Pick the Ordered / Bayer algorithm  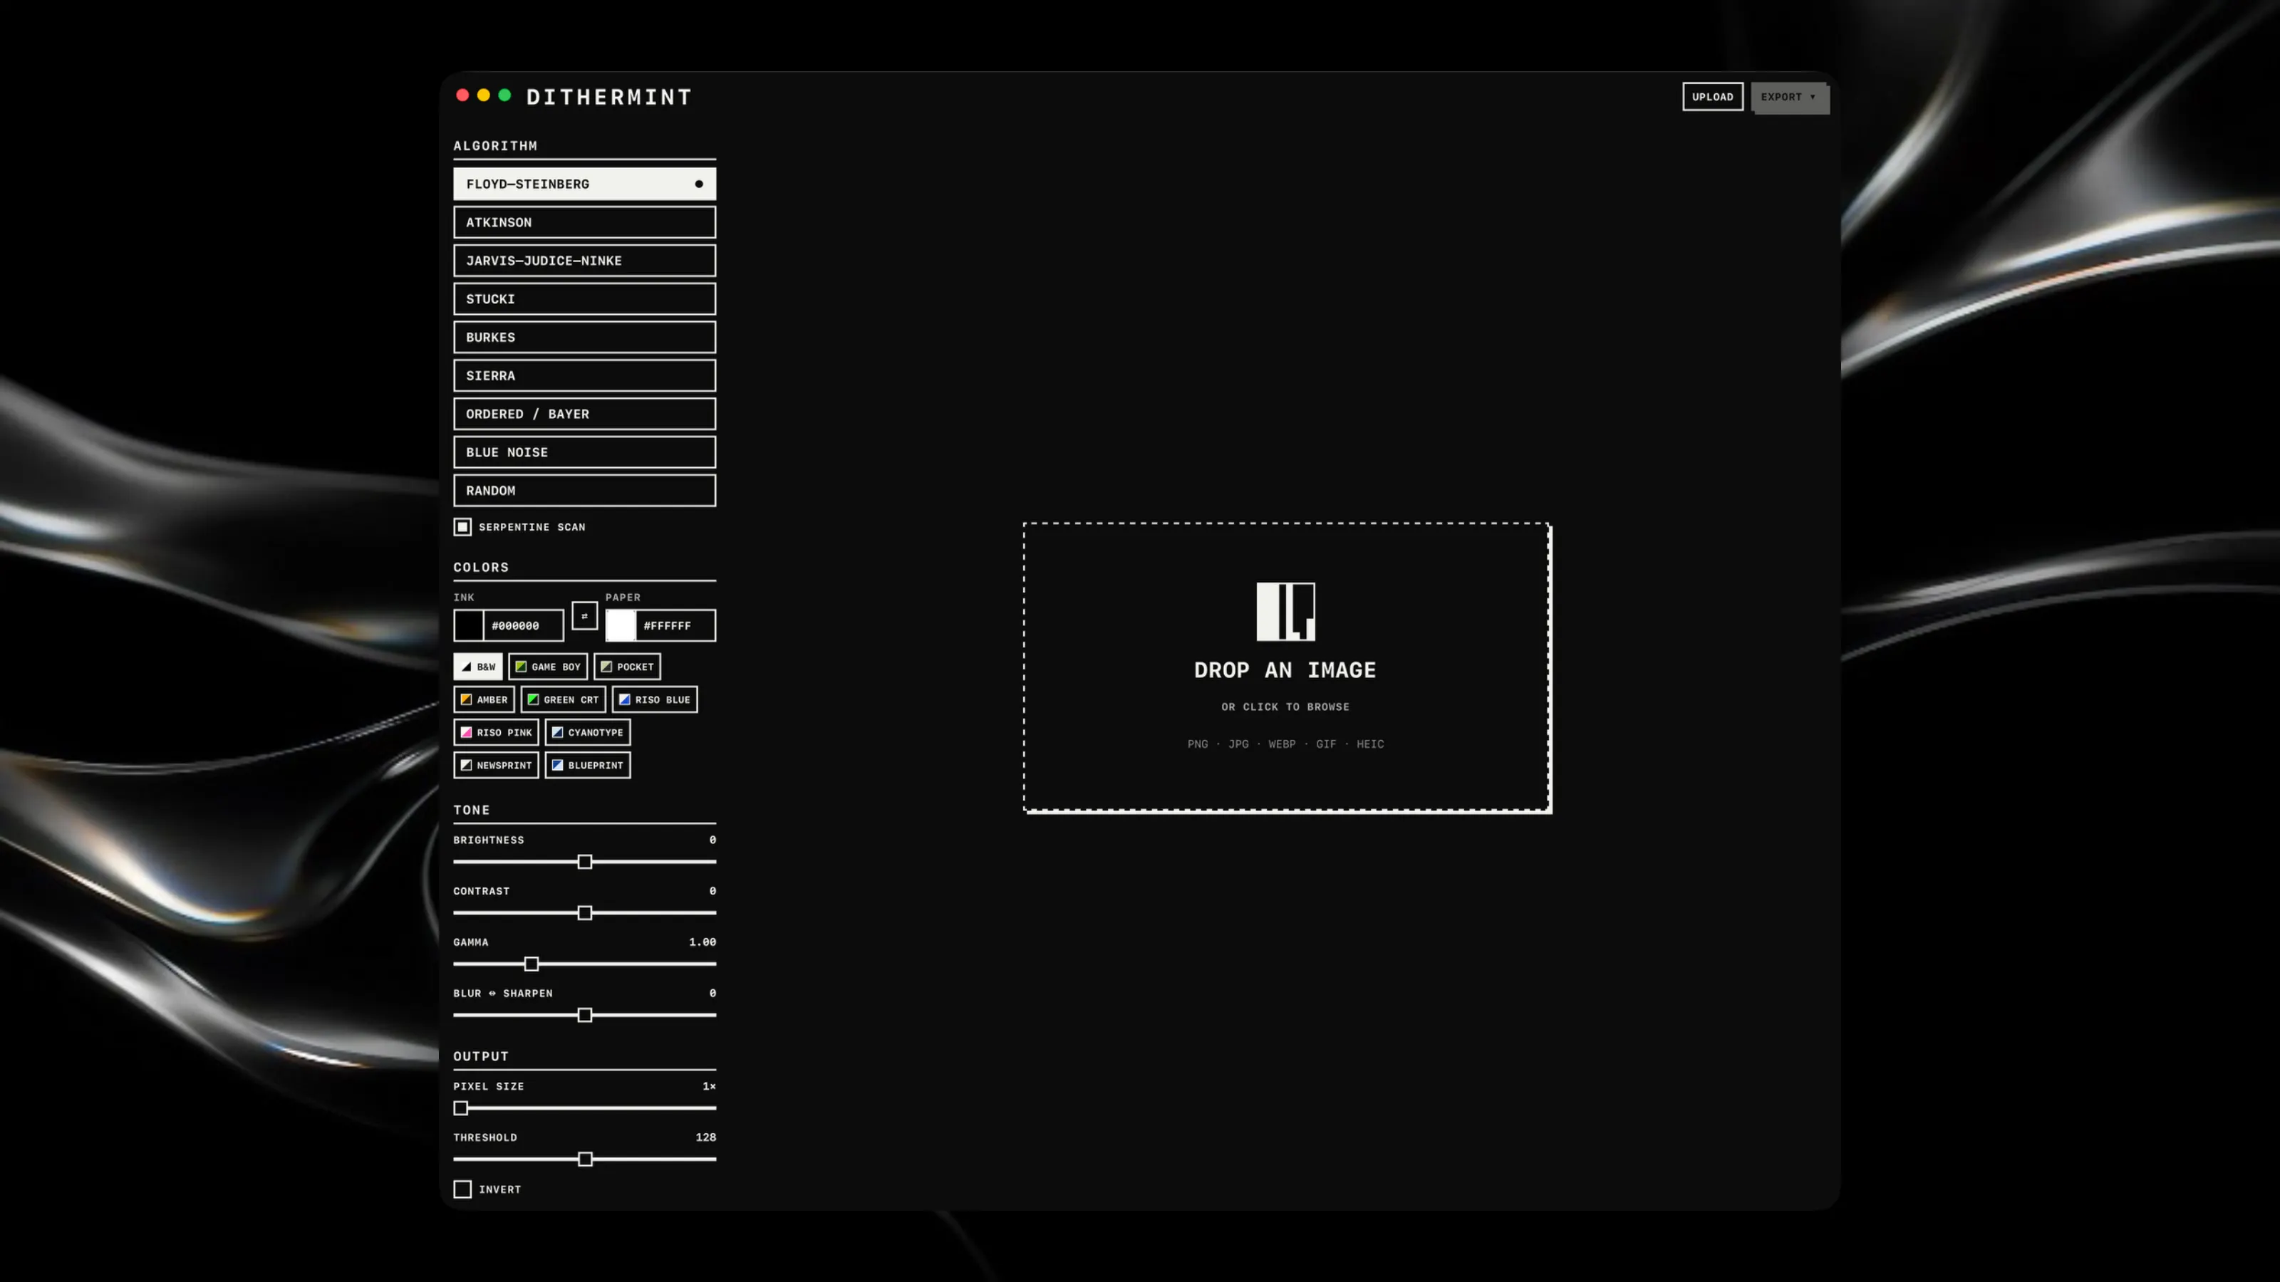pos(584,413)
